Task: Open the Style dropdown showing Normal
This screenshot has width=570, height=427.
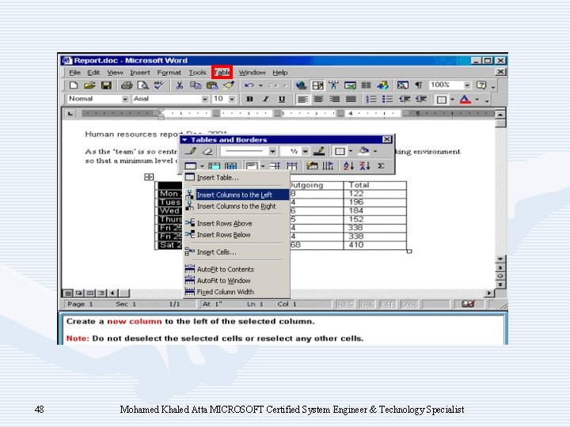Action: pyautogui.click(x=125, y=99)
